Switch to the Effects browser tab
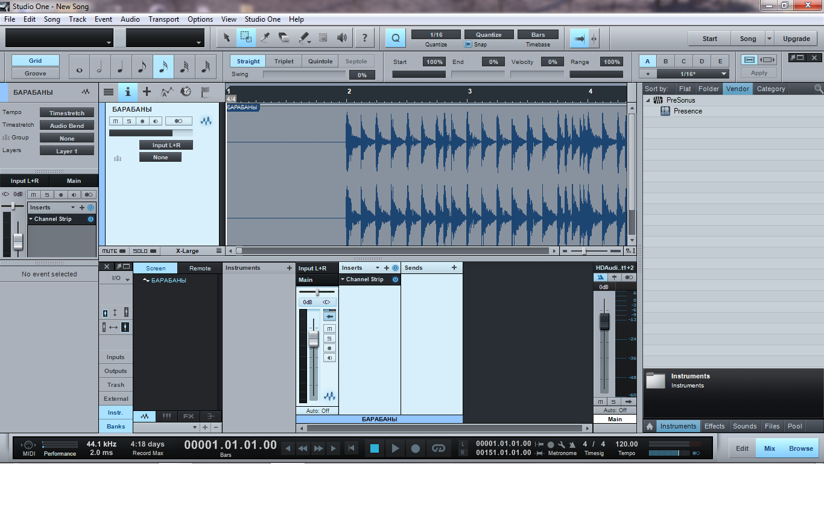Viewport: 824px width, 513px height. point(714,426)
